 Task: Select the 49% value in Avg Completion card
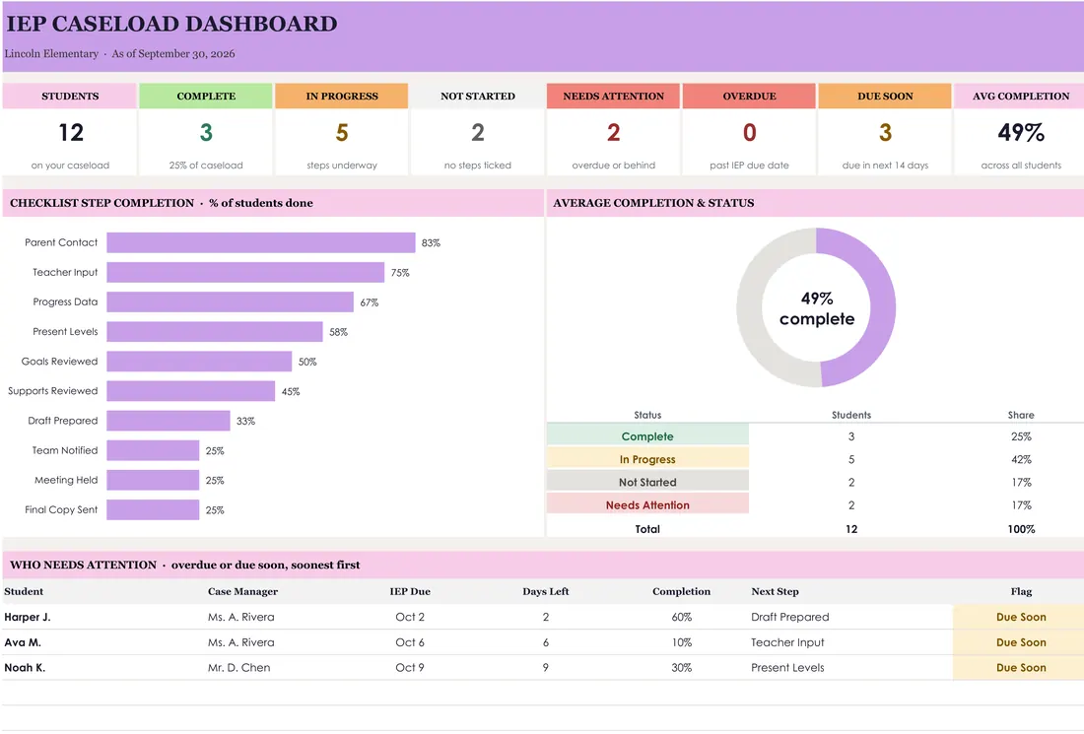1020,132
